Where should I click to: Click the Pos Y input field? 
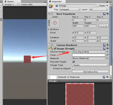(90, 20)
